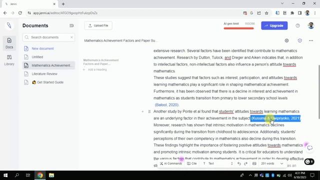Viewport: 320px width, 180px height.
Task: Open the user profile avatar menu
Action: (x=311, y=25)
